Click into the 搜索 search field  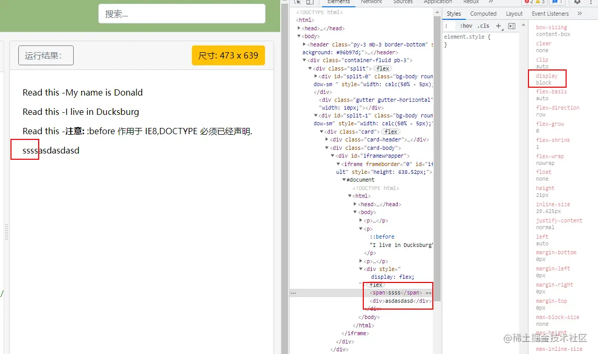tap(182, 14)
